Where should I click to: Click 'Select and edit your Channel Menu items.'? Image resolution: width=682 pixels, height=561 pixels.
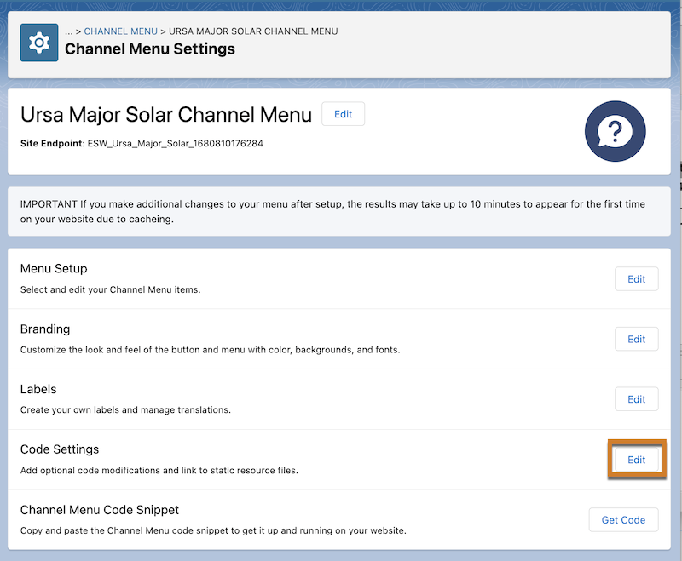[x=111, y=289]
